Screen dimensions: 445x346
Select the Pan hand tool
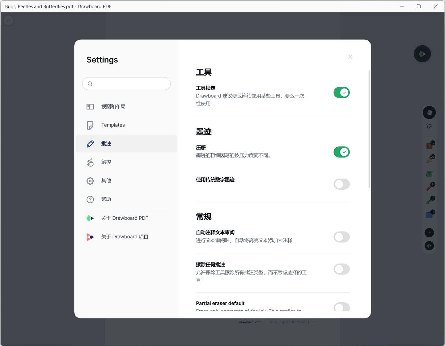[x=429, y=112]
